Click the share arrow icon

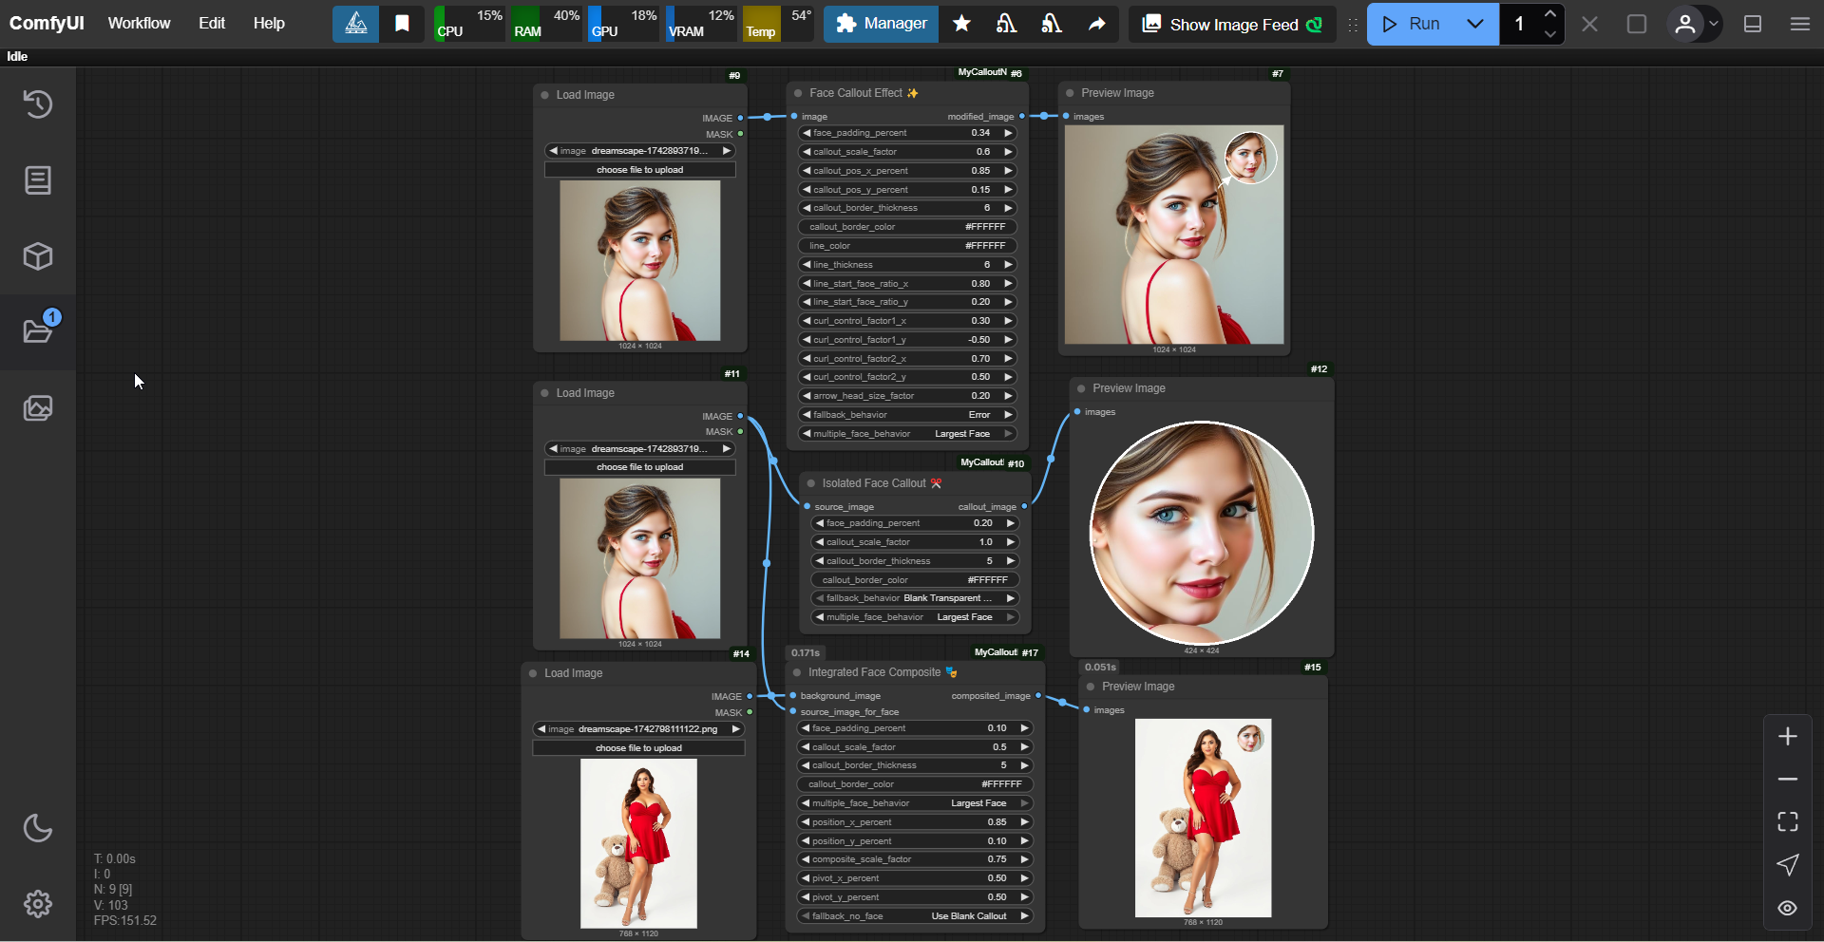click(x=1096, y=24)
